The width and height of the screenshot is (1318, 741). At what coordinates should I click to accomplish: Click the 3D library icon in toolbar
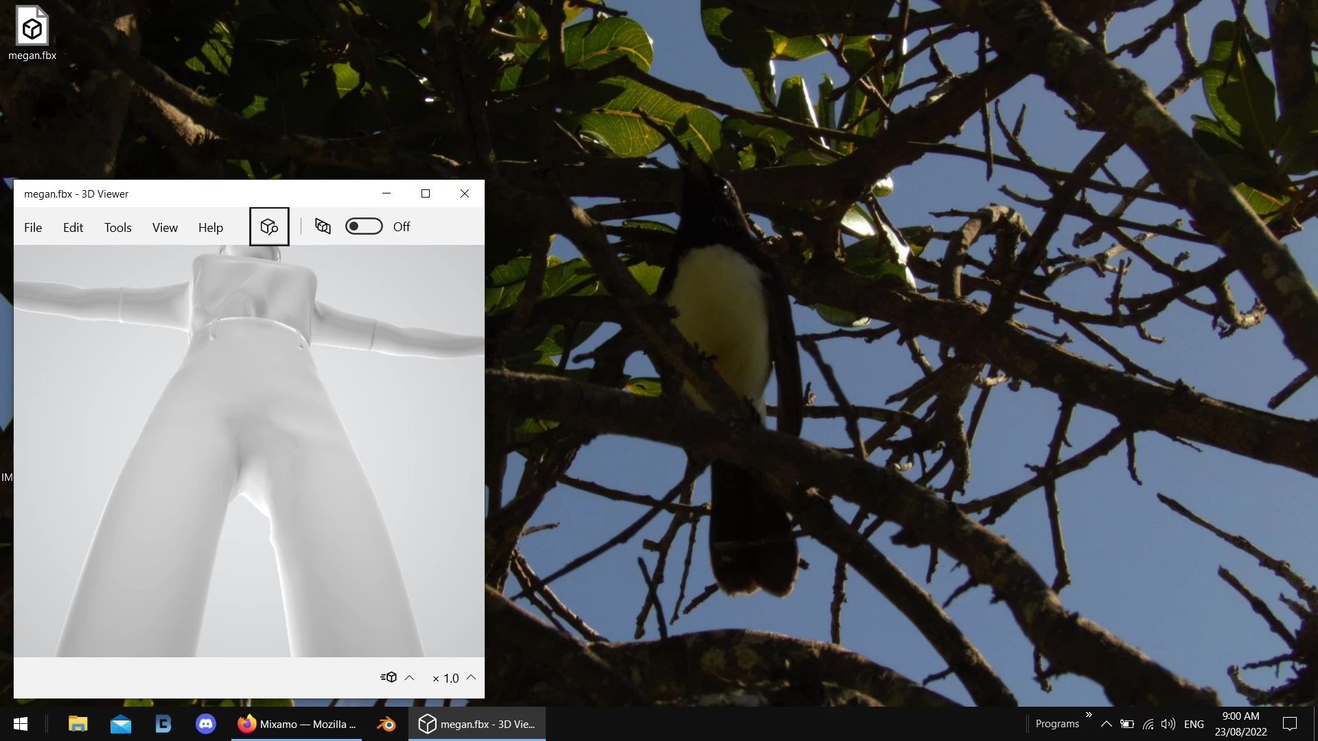[x=269, y=226]
